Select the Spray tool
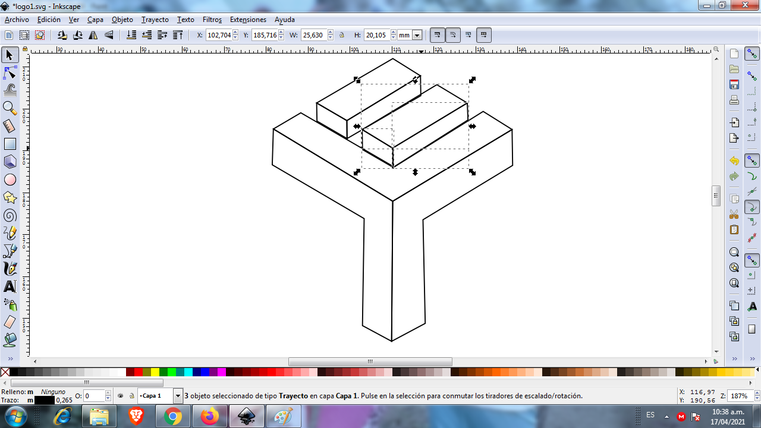 click(10, 304)
